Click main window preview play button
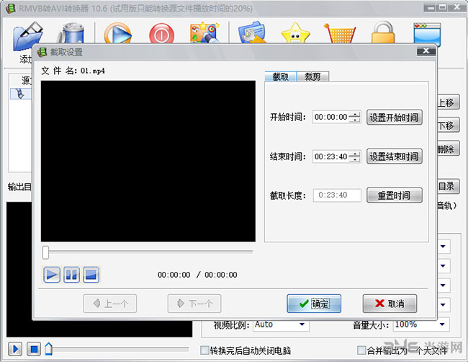The width and height of the screenshot is (468, 362). [15, 349]
